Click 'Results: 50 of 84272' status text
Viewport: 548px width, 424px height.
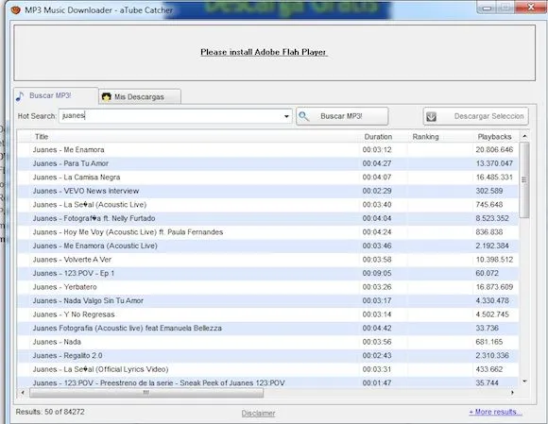click(50, 412)
